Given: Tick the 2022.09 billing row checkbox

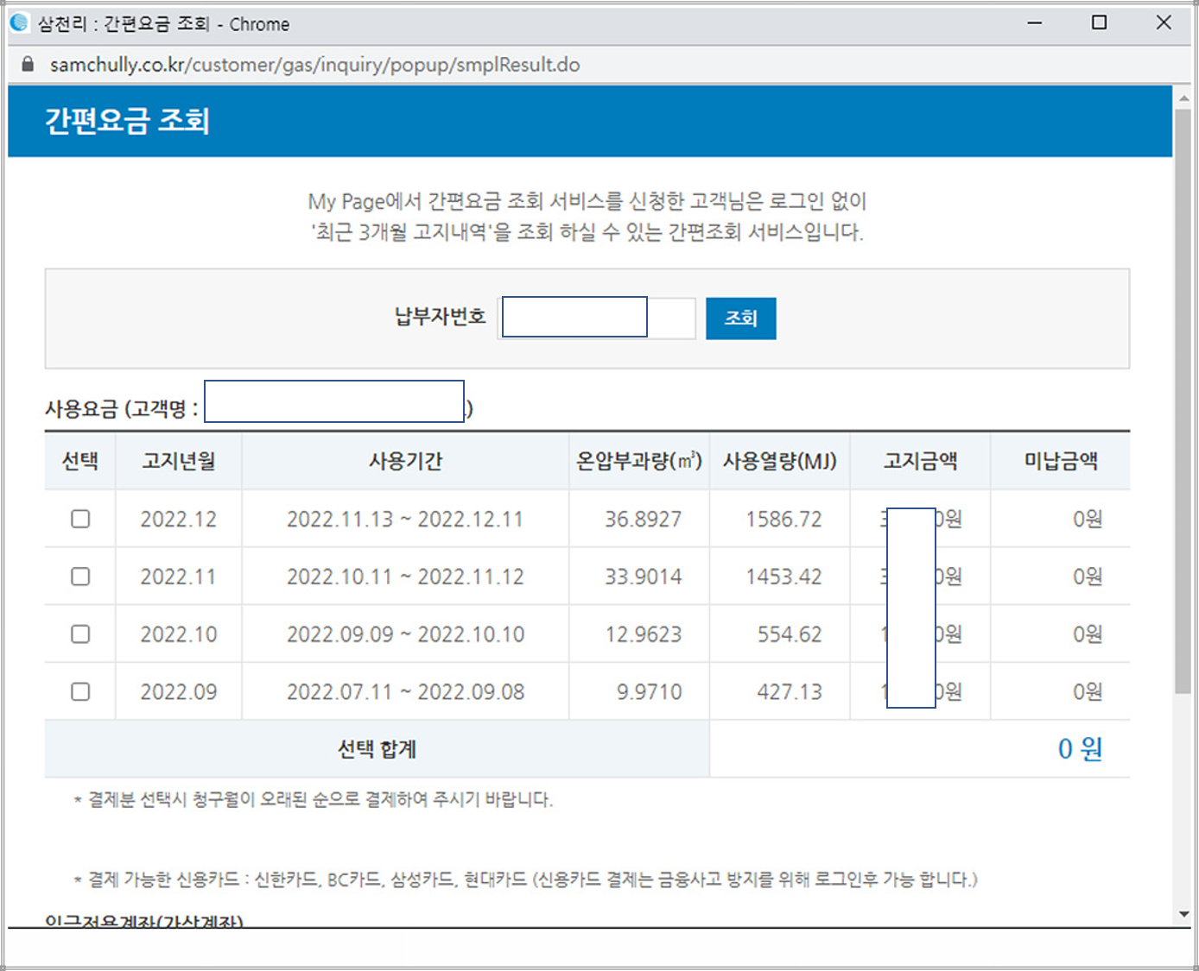Looking at the screenshot, I should pos(80,691).
